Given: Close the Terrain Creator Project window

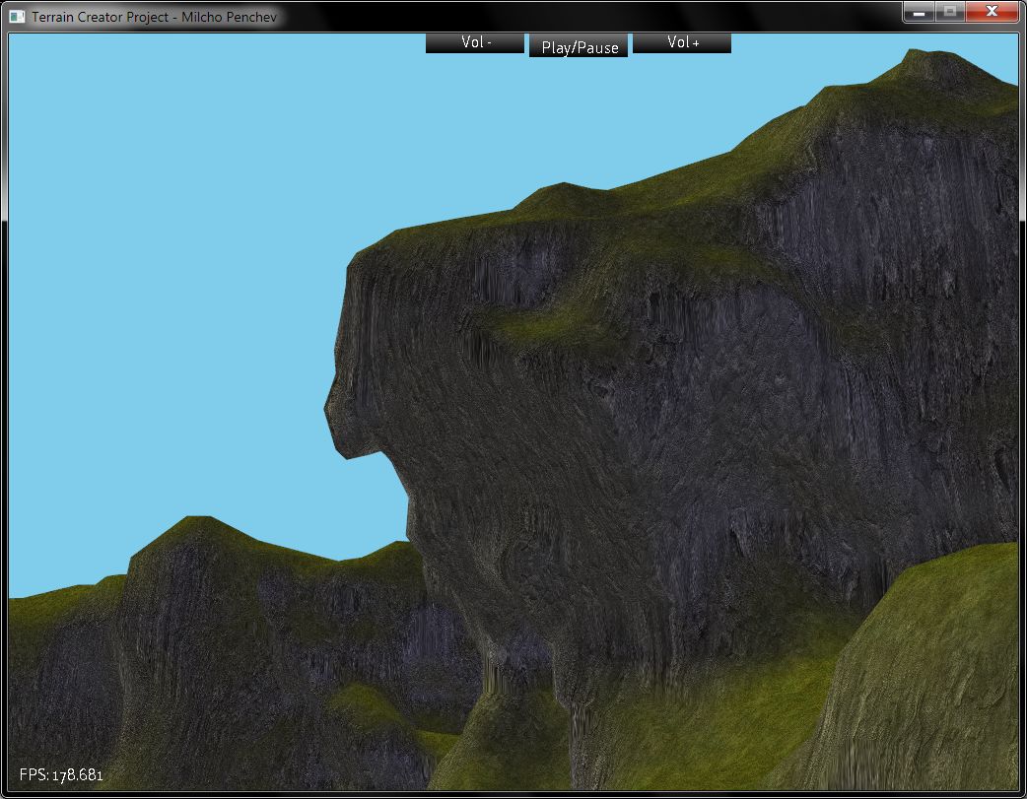Looking at the screenshot, I should pos(992,12).
